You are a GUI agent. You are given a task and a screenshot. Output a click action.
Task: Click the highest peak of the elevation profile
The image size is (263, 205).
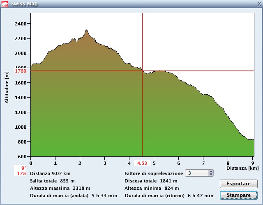[x=86, y=30]
